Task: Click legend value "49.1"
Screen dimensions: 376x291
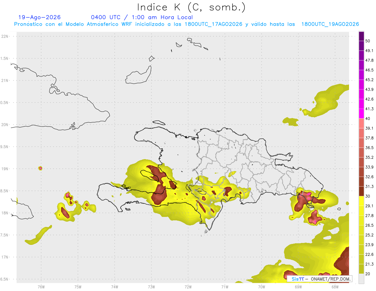Action: point(369,51)
